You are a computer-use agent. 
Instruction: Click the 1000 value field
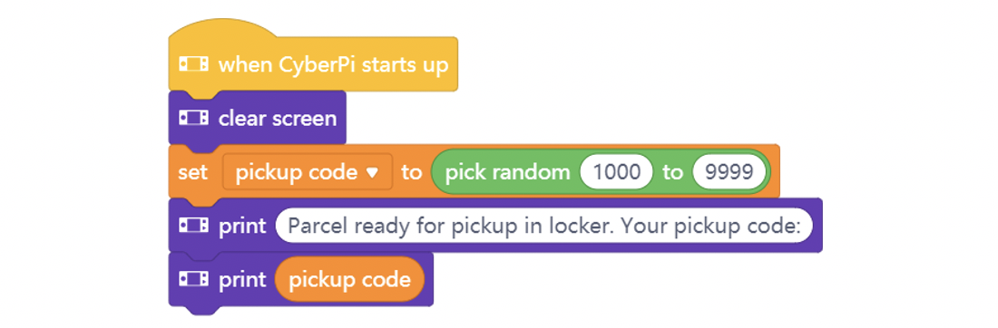616,171
